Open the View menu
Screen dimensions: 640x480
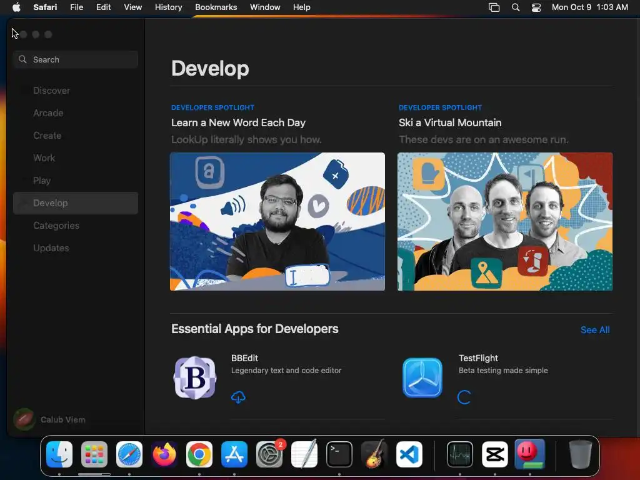pyautogui.click(x=132, y=7)
